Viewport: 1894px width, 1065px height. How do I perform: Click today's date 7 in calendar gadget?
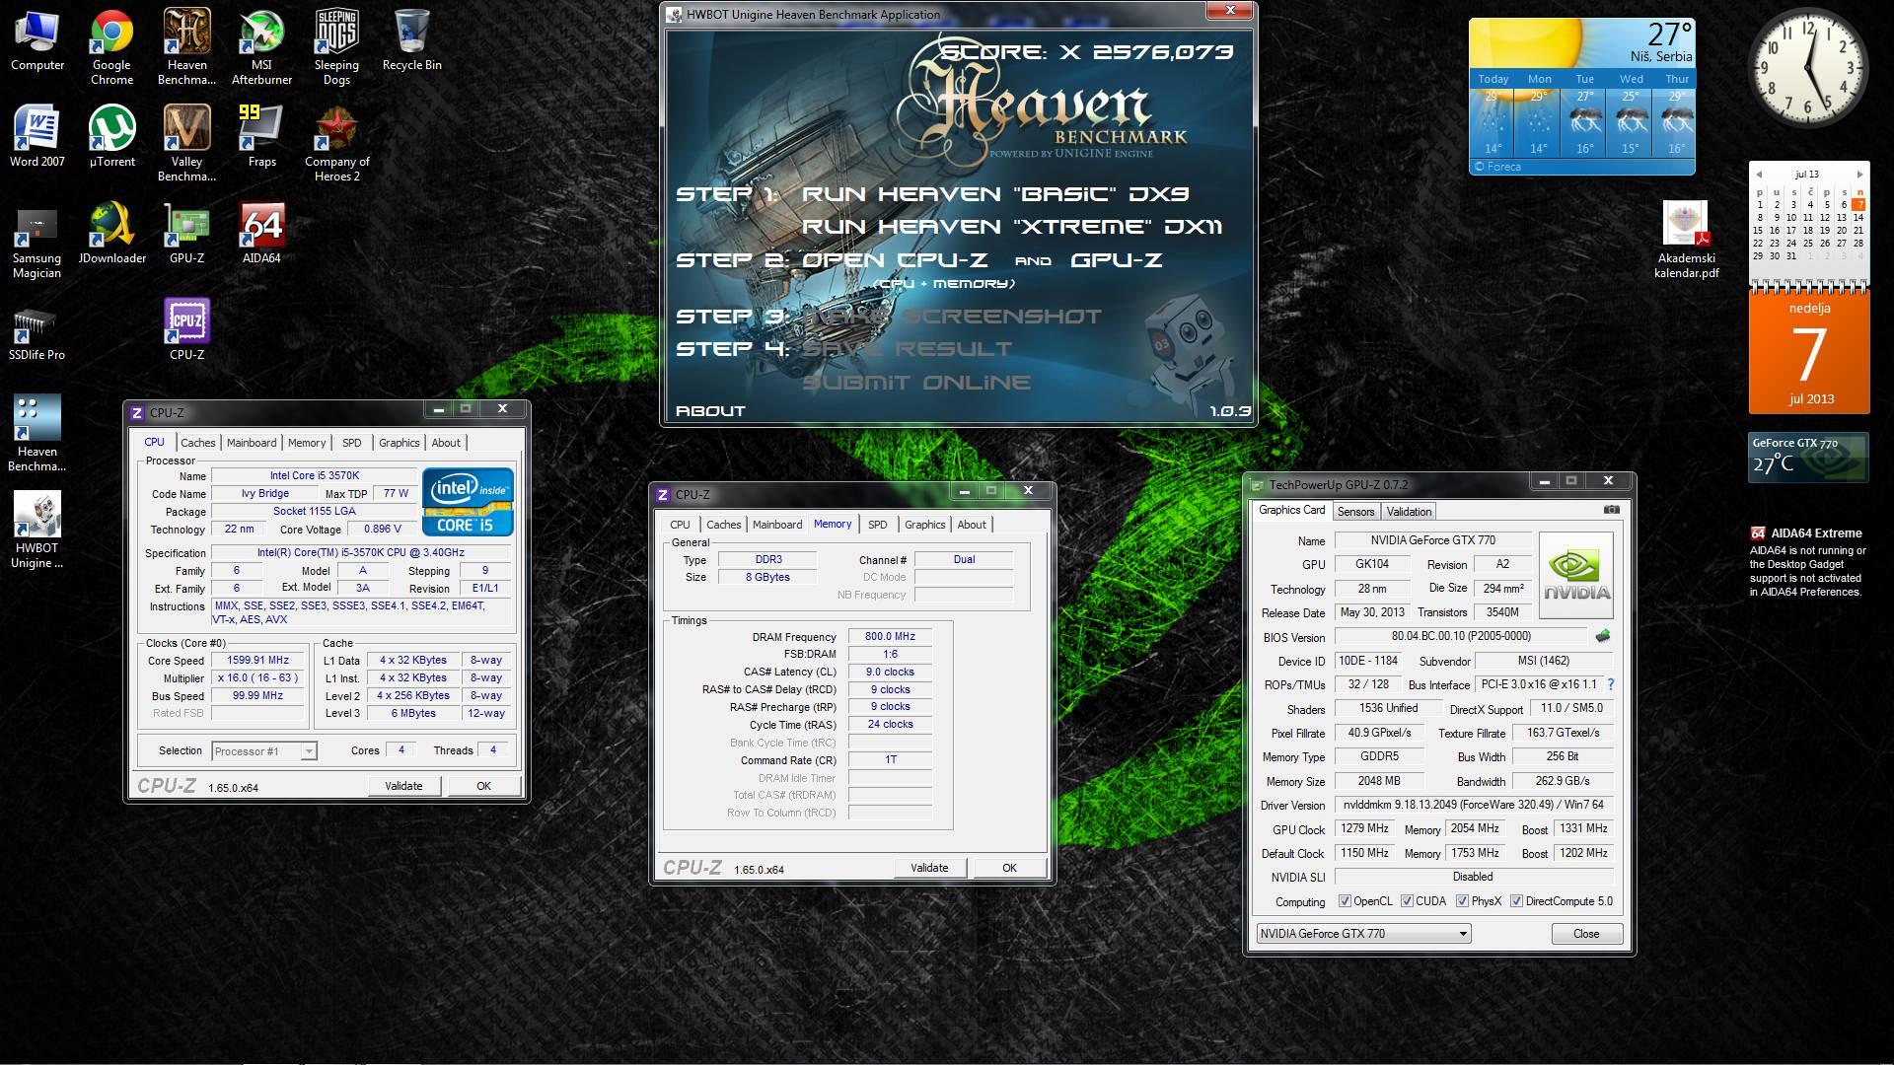click(1858, 204)
